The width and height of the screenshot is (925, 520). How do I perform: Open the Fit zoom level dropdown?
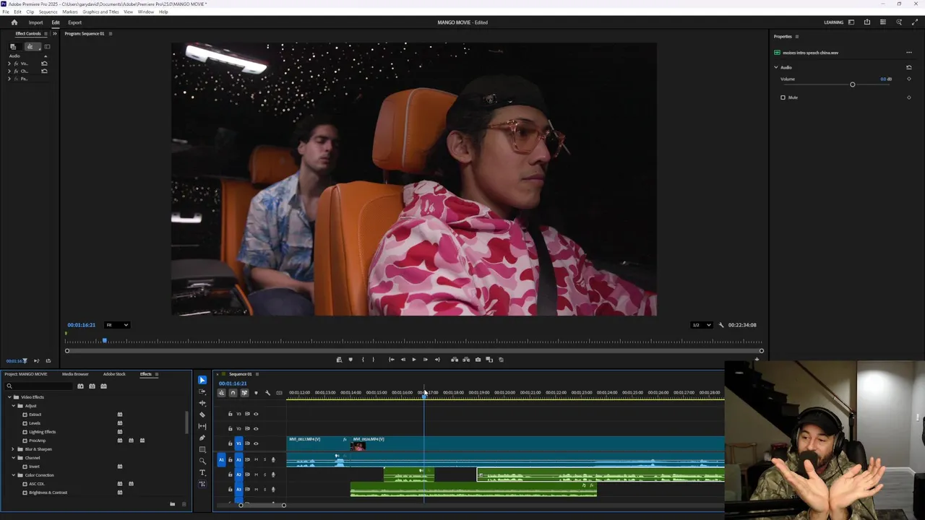[117, 325]
